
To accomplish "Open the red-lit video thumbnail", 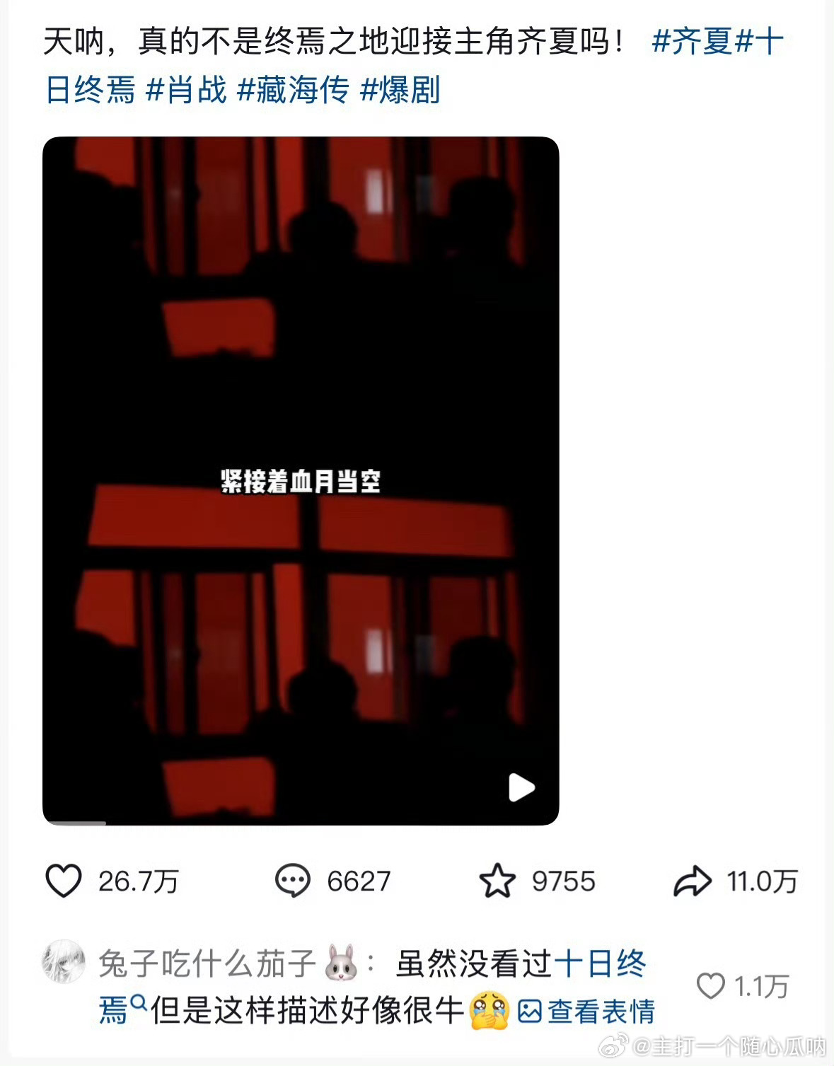I will 301,481.
